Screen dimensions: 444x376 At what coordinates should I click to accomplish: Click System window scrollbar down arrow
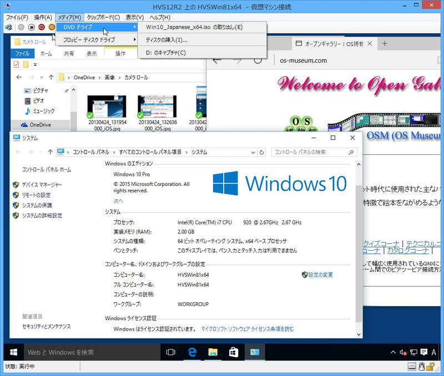359,334
